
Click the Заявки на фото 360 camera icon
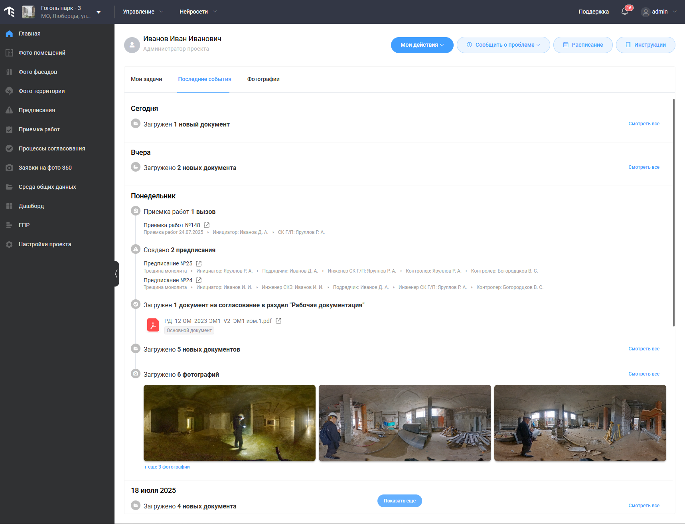pos(9,168)
